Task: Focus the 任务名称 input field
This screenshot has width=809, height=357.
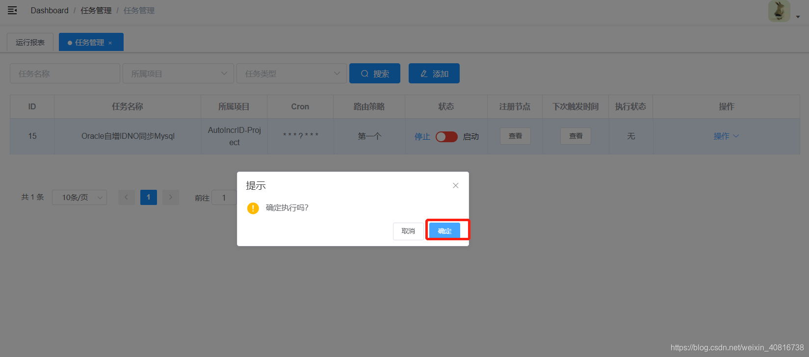Action: (x=65, y=74)
